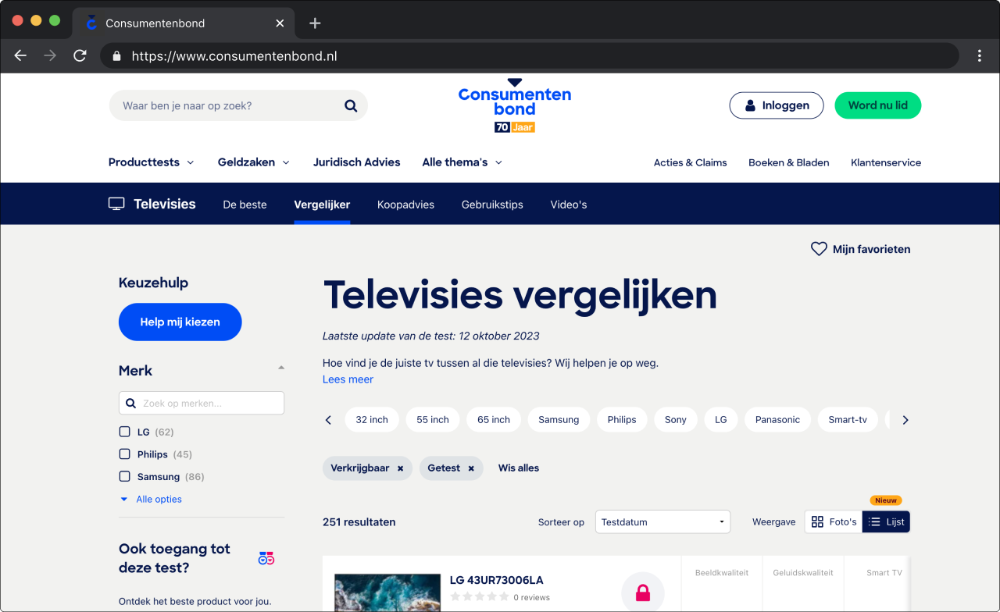Click the reload icon in the browser toolbar

[x=80, y=55]
